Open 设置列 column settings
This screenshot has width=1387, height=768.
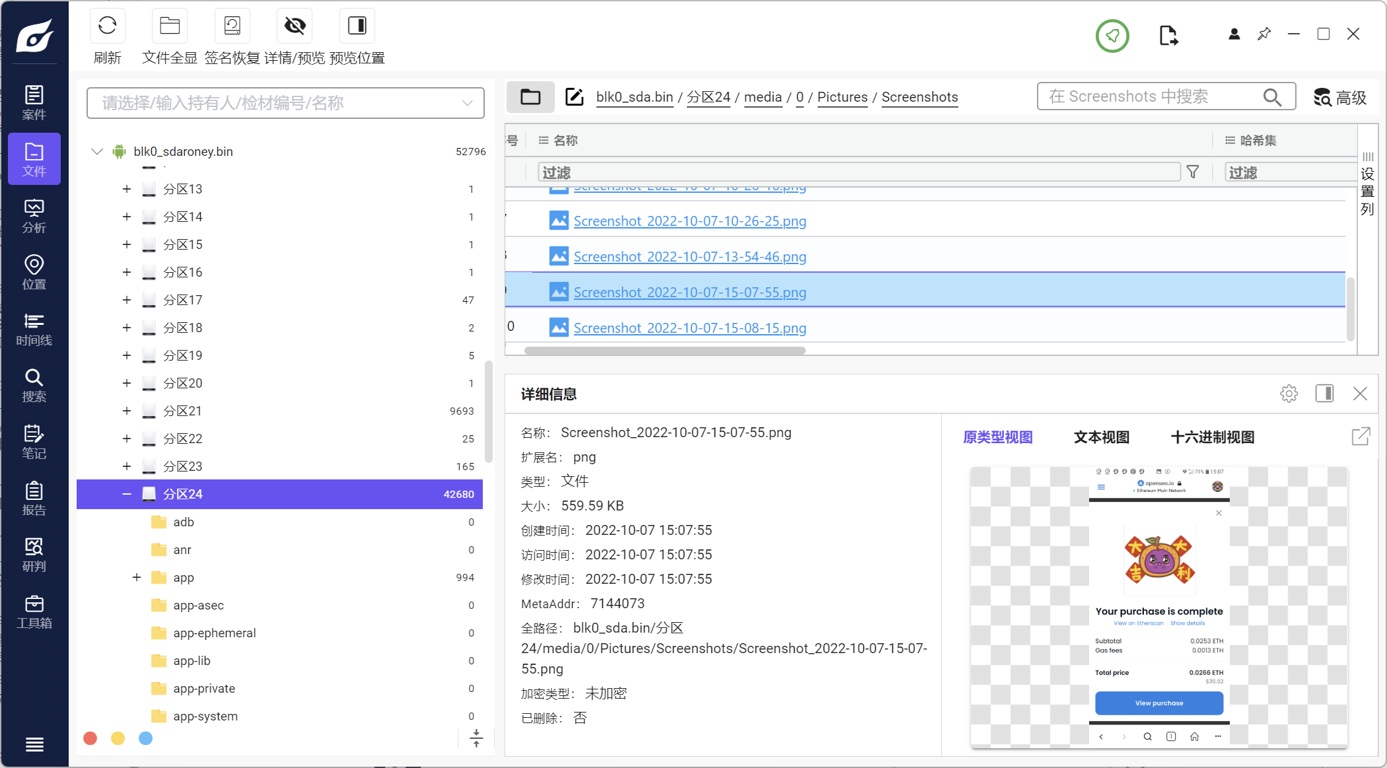tap(1368, 184)
